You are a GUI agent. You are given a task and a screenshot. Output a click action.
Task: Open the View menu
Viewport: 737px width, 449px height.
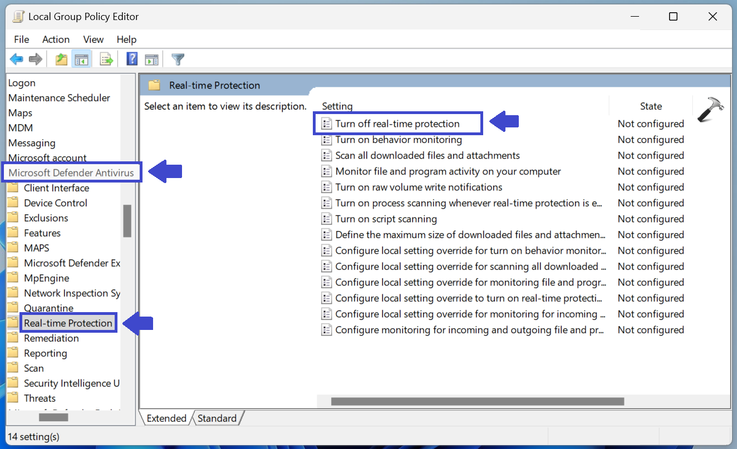[93, 39]
